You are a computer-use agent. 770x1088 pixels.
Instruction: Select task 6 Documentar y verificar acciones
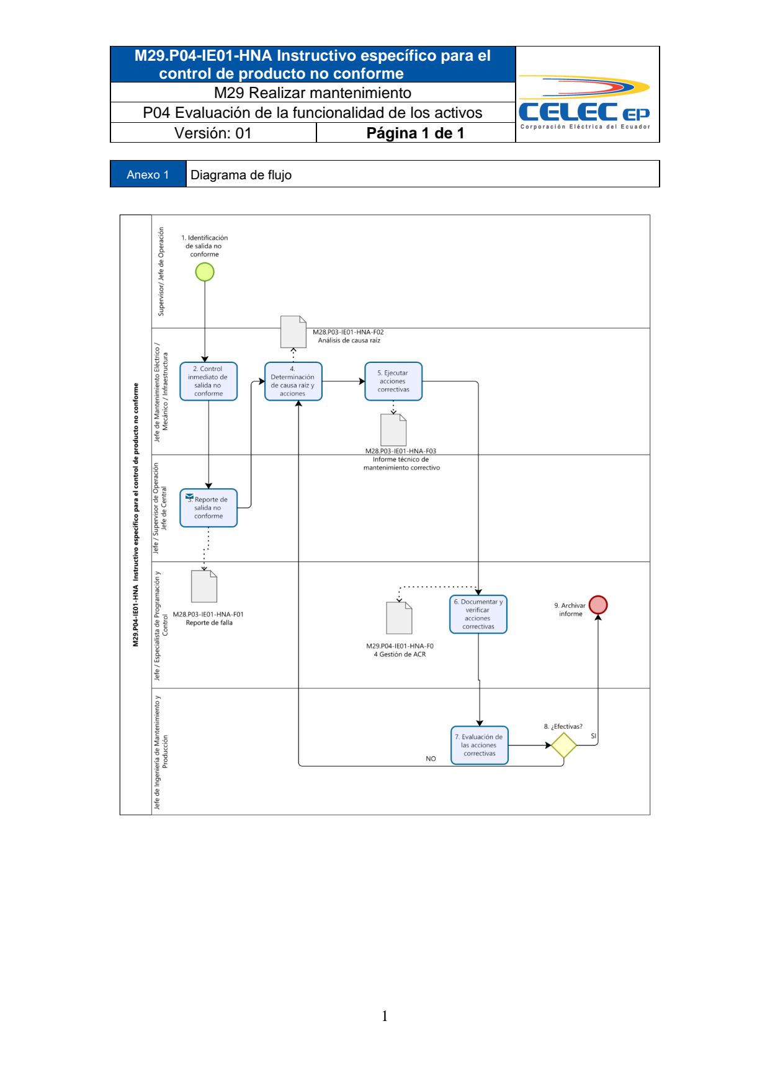click(x=478, y=614)
